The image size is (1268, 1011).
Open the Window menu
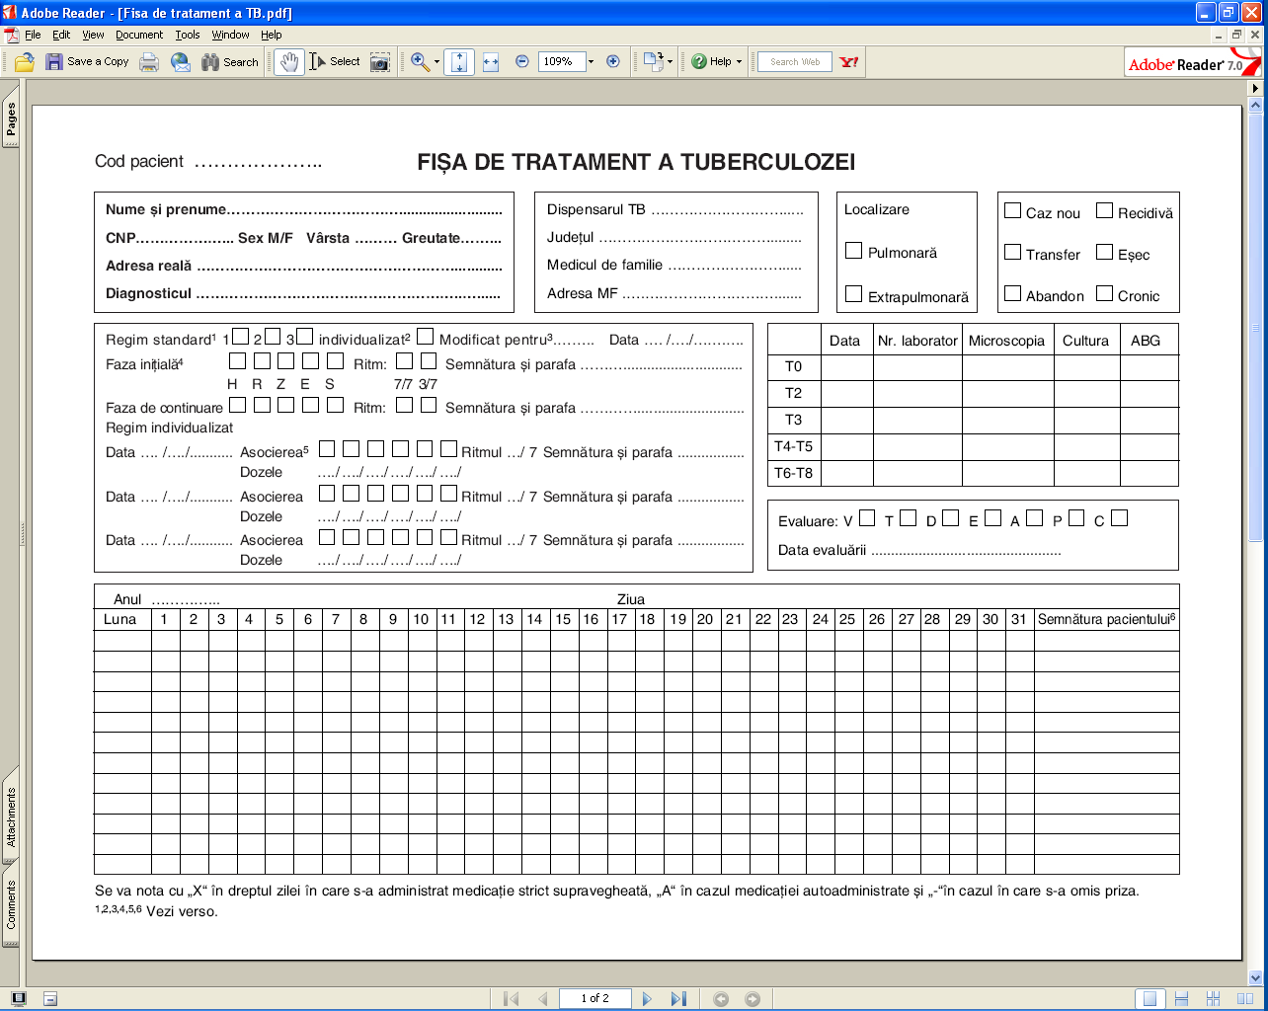[230, 35]
